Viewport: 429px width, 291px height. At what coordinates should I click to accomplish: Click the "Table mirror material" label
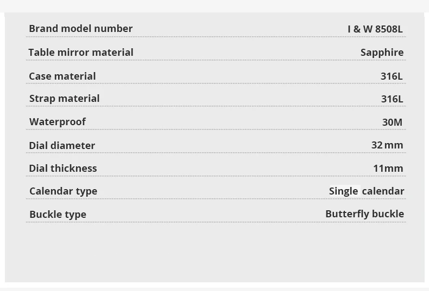80,53
